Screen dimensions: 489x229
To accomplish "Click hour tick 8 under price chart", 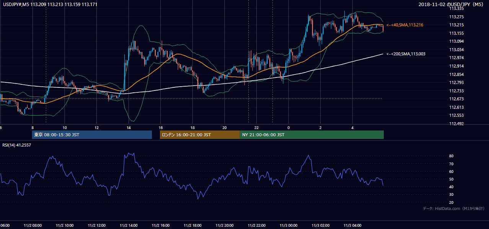I will click(33, 127).
